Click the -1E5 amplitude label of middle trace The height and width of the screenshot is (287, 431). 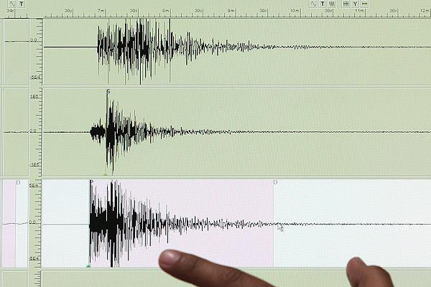[x=34, y=164]
